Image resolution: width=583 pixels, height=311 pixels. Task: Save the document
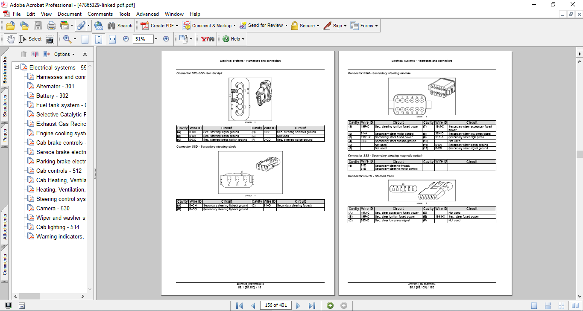click(38, 26)
